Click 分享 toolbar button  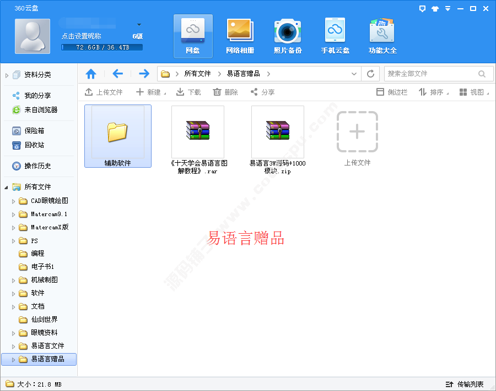coord(262,92)
